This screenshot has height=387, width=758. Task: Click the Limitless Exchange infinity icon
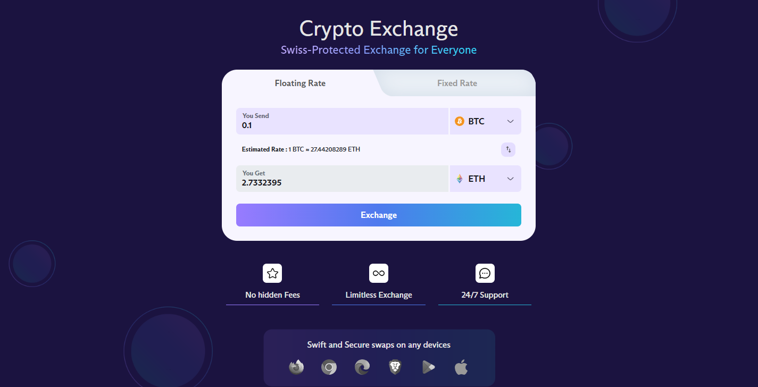(x=378, y=273)
